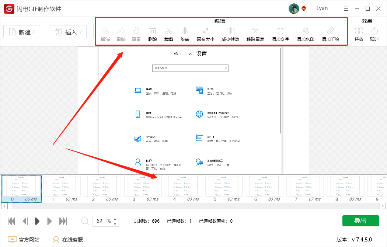Click the Undo (撤消) icon

(x=105, y=31)
